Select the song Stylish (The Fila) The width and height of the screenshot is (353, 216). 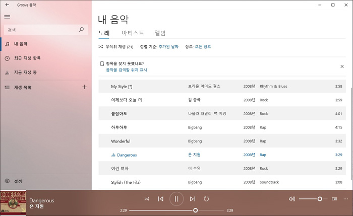[x=222, y=182]
